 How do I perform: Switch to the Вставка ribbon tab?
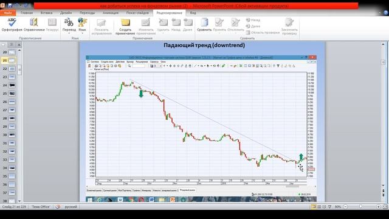point(46,13)
